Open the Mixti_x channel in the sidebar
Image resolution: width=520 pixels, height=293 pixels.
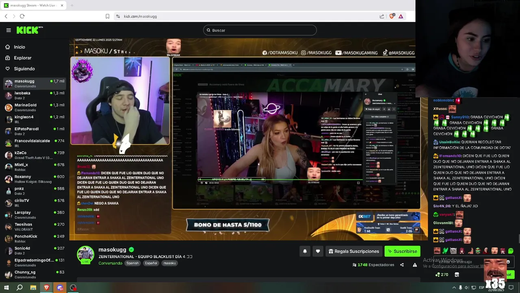35,167
